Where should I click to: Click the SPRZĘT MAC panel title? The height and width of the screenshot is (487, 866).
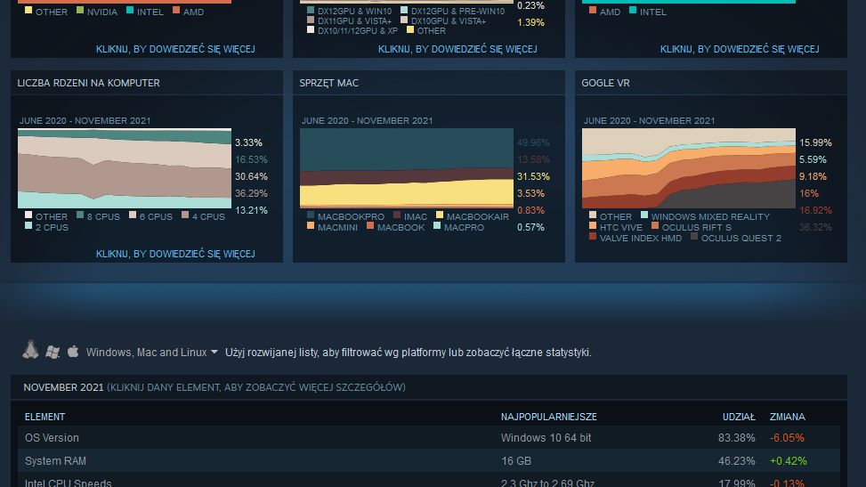tap(328, 83)
